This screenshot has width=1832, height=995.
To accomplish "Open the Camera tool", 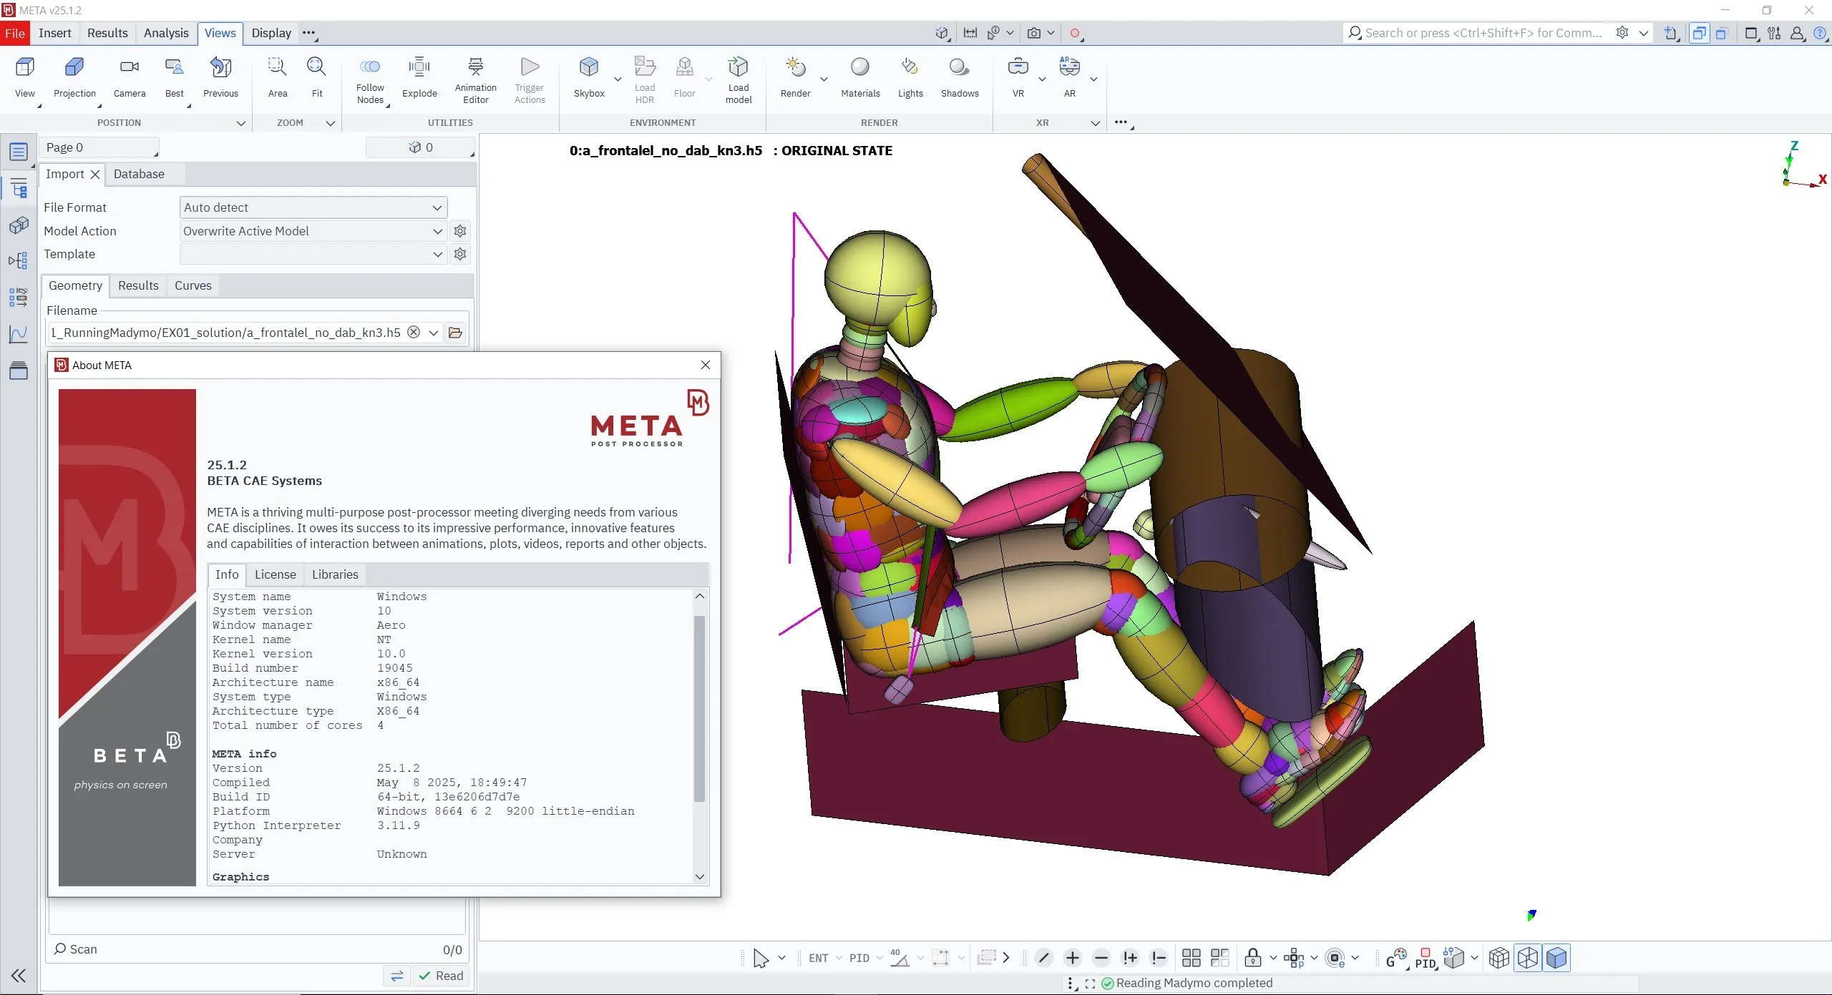I will click(x=130, y=77).
